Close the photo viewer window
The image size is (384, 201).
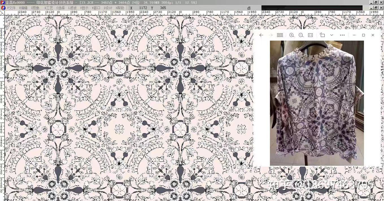point(373,35)
